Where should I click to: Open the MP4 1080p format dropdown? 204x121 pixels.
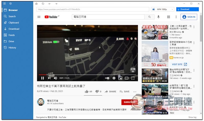click(x=163, y=9)
